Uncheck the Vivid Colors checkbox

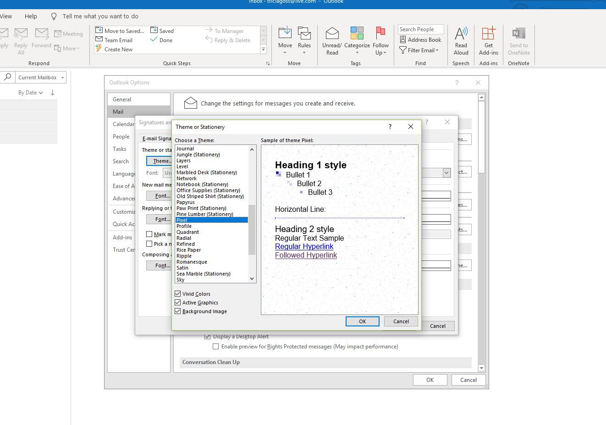point(178,294)
